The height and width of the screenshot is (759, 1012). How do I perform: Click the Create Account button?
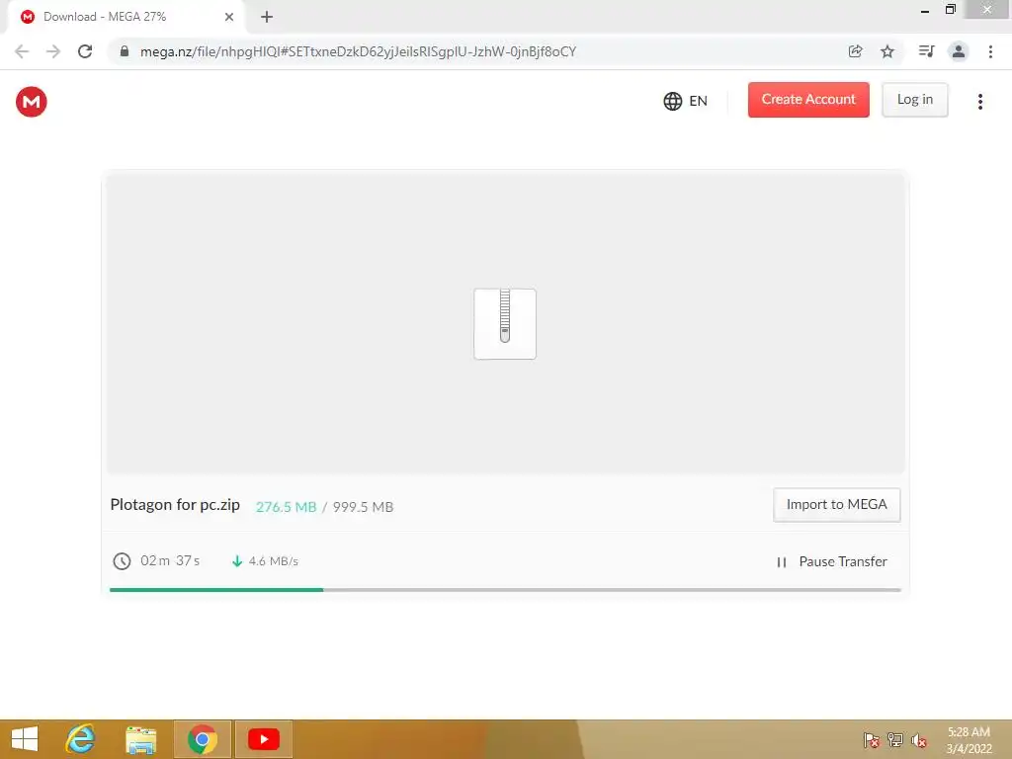(x=808, y=100)
